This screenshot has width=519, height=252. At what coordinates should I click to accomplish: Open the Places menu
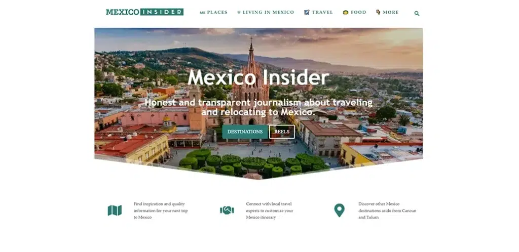213,13
